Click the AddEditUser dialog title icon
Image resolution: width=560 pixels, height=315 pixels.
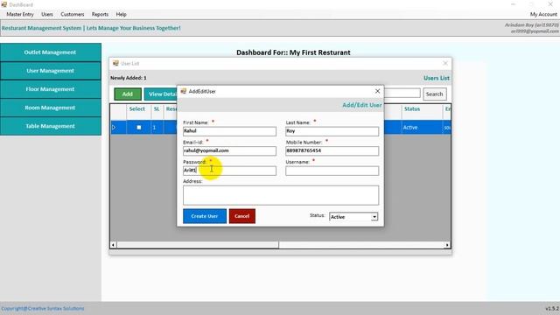coord(183,91)
